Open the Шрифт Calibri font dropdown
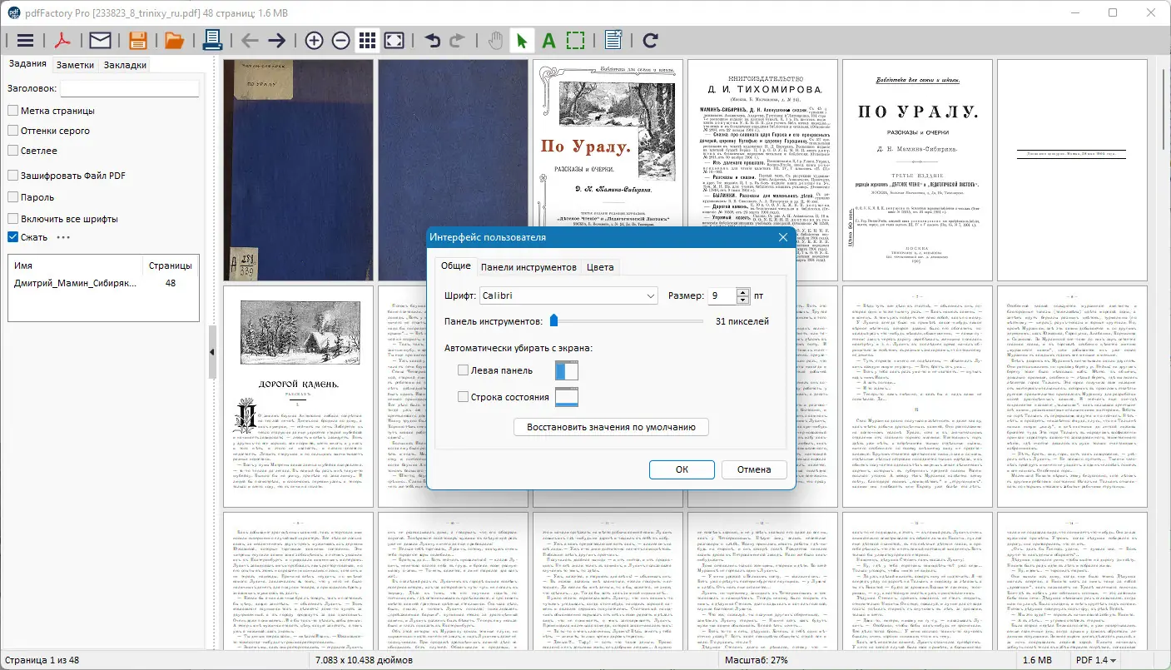 pos(568,295)
